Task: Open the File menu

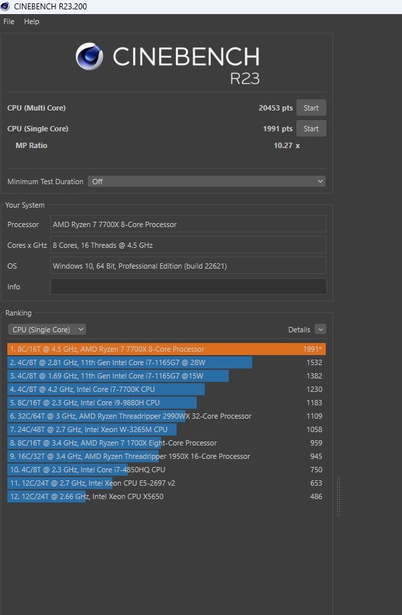Action: [9, 21]
